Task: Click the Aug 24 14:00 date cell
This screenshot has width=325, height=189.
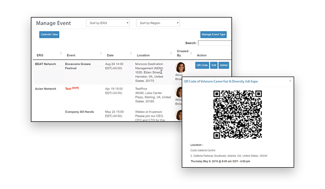Action: tap(114, 66)
